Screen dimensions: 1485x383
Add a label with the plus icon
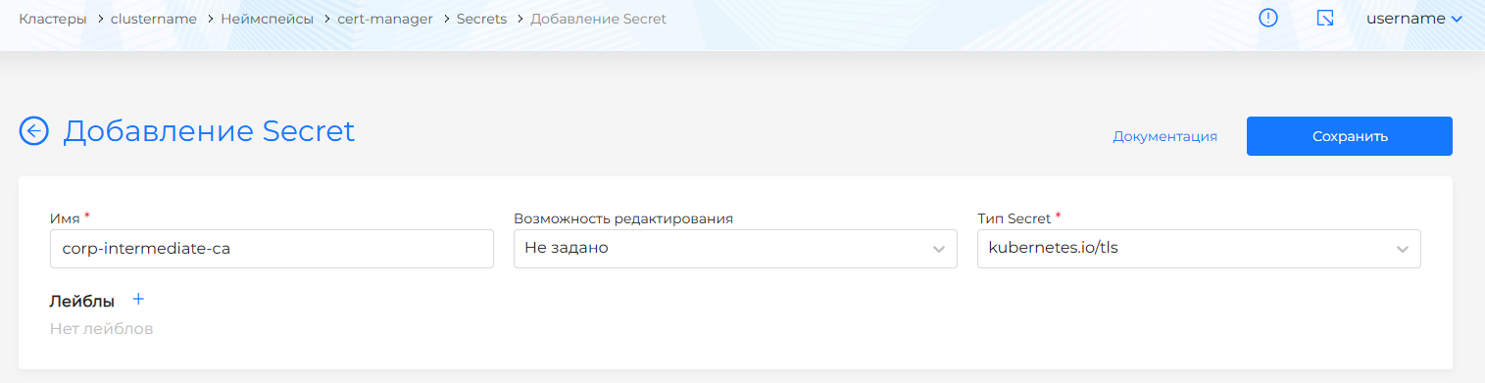(x=138, y=300)
